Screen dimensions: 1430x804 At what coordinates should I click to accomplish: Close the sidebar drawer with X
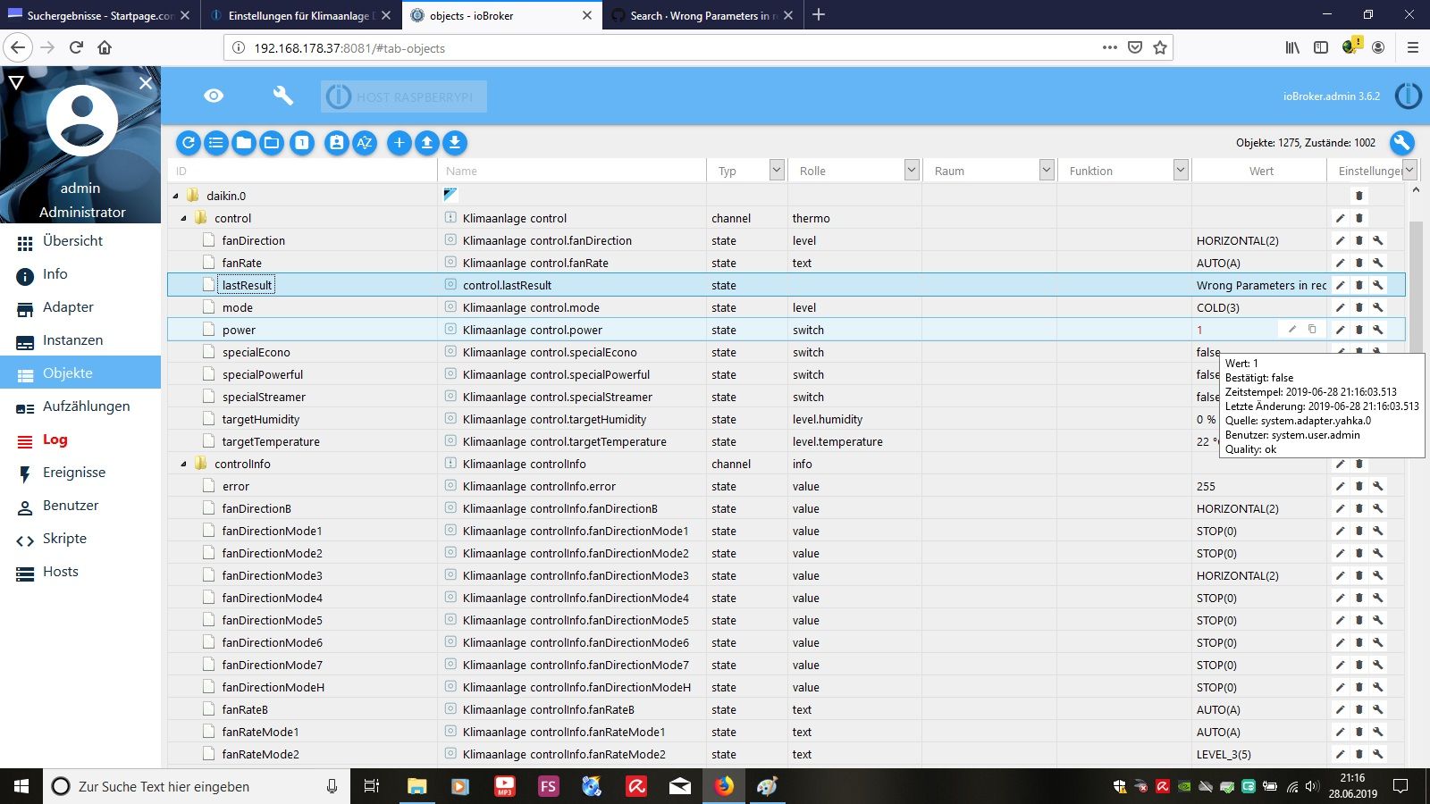tap(146, 82)
